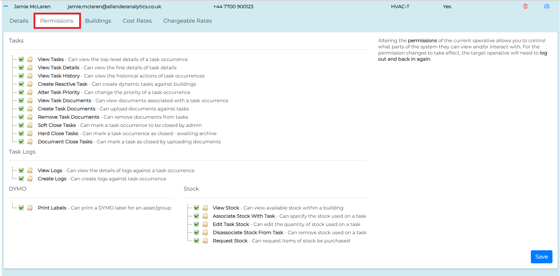Select the Request Stock permission label
The image size is (560, 276).
[x=230, y=241]
